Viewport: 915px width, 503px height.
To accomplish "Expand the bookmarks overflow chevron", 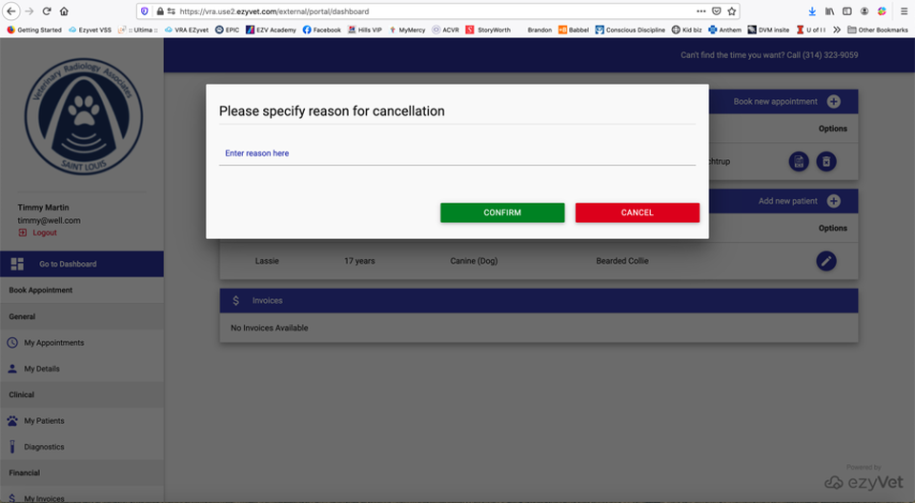I will click(x=836, y=30).
